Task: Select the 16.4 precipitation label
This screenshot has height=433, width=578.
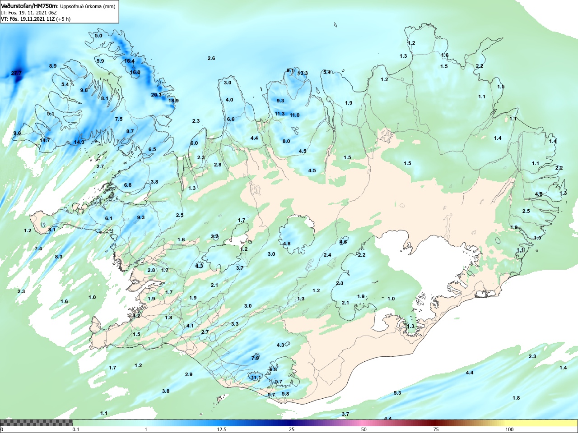Action: (129, 61)
